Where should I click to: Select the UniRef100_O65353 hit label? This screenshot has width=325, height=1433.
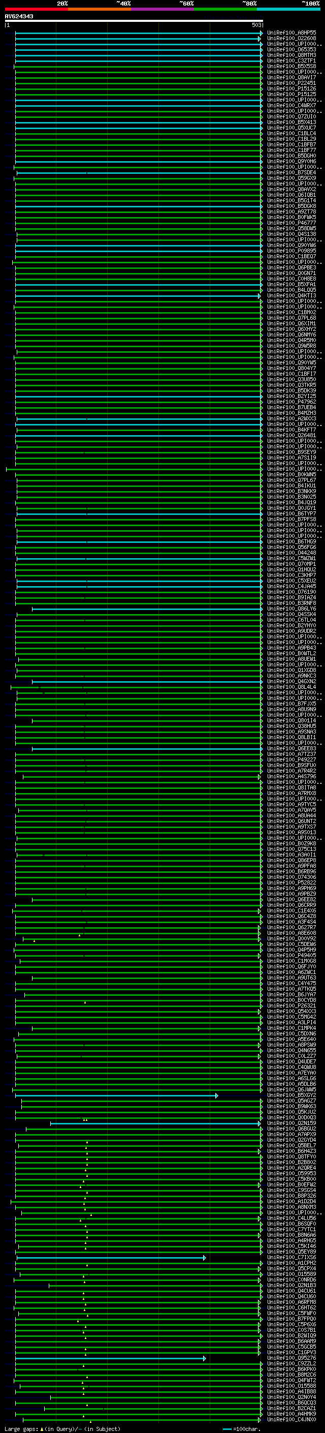pos(291,49)
